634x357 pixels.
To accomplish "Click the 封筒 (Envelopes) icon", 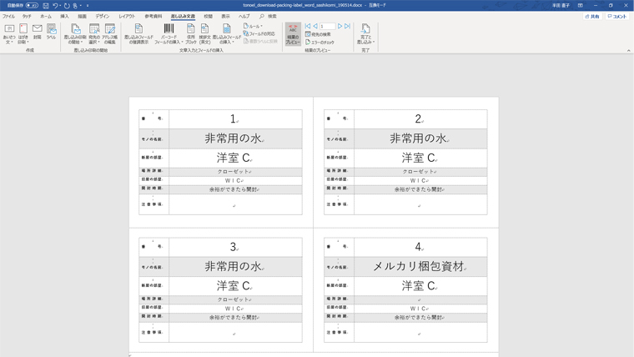I will pos(37,32).
